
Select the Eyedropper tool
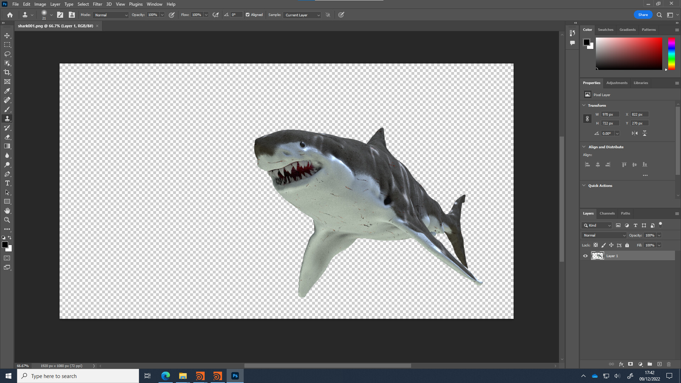click(7, 91)
